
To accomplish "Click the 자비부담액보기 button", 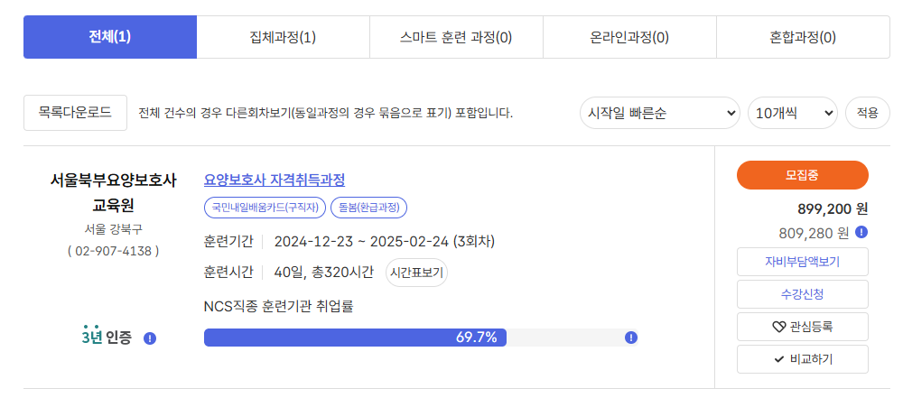I will [x=803, y=262].
